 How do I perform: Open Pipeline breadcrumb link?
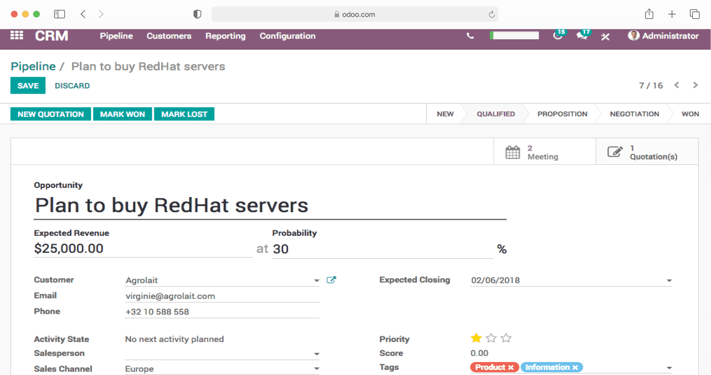tap(33, 66)
